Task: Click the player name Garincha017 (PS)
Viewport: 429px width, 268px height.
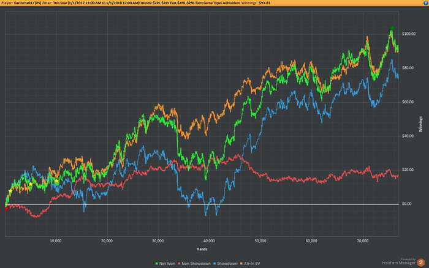Action: pos(28,3)
